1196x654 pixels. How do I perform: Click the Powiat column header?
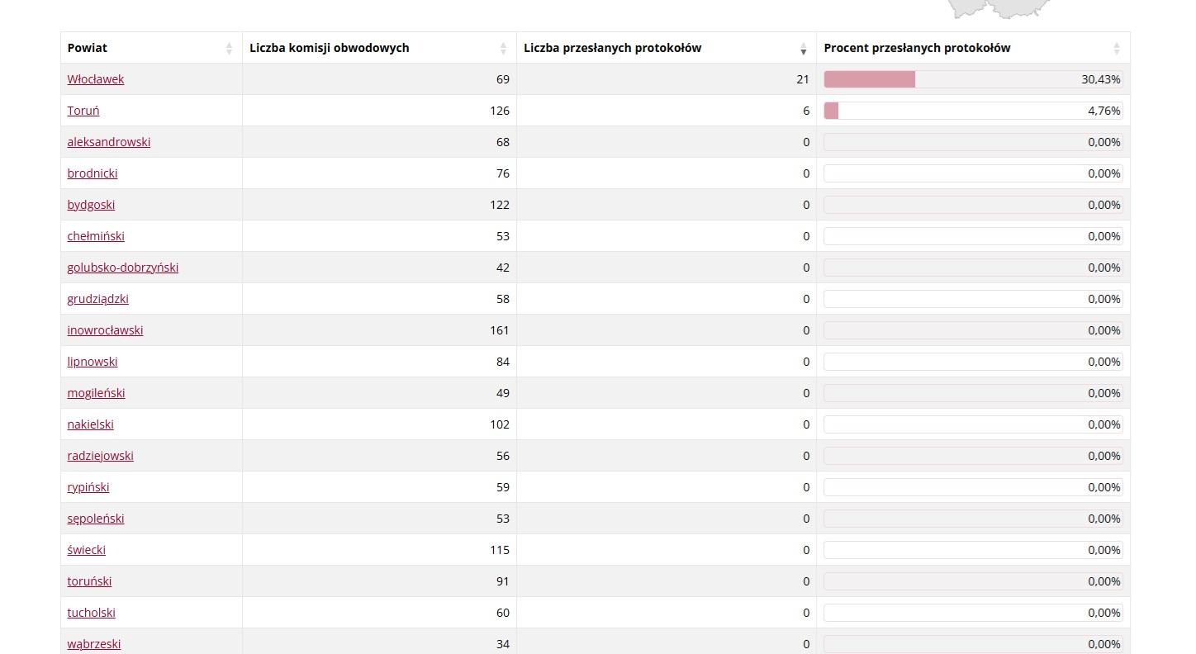coord(88,48)
